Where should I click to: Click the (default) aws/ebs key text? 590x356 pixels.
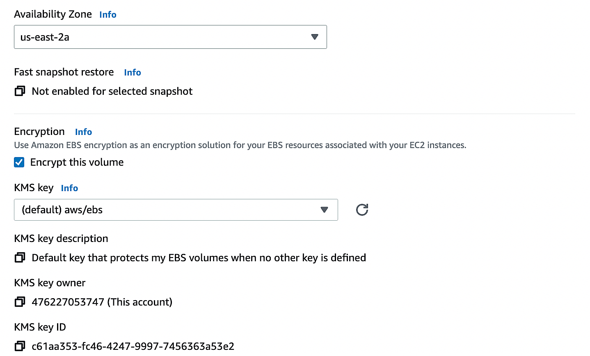(x=62, y=210)
